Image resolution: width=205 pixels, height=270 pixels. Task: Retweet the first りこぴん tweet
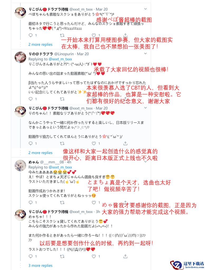click(62, 35)
